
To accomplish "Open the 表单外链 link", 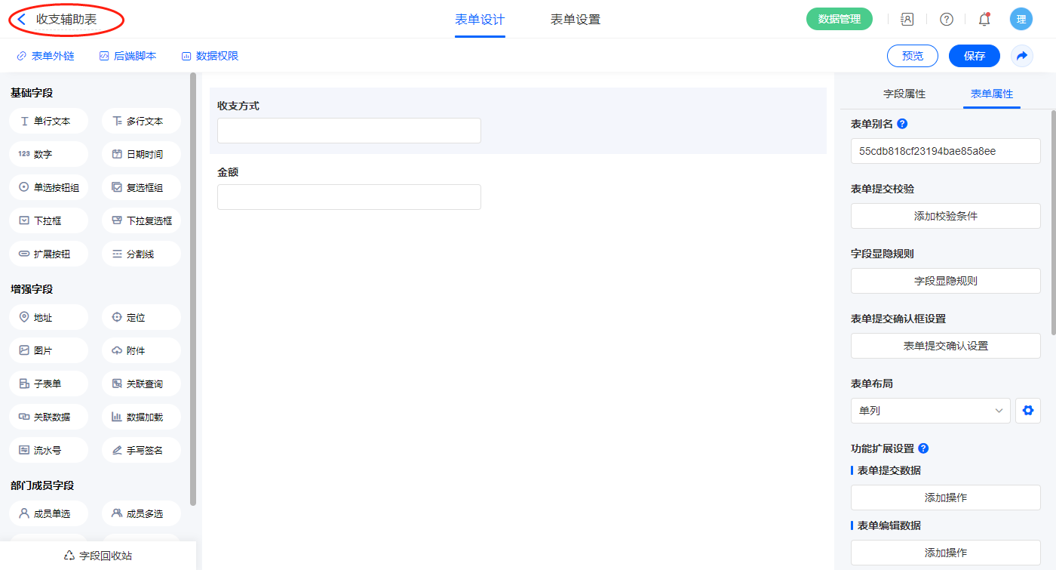I will [x=45, y=56].
